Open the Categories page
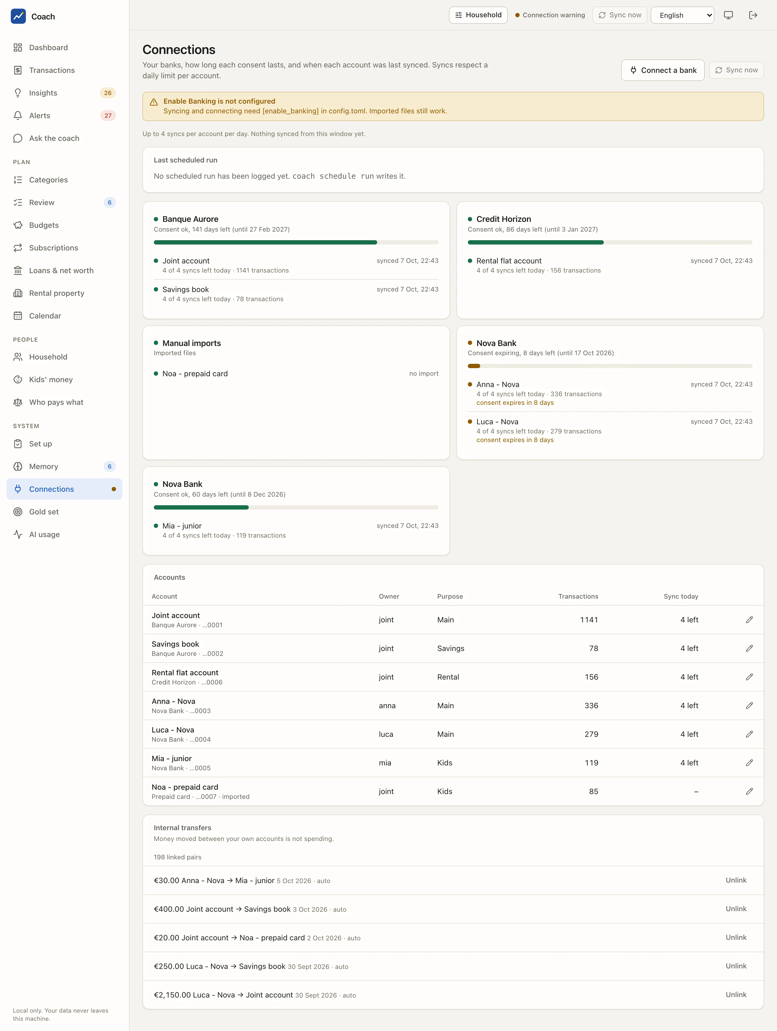This screenshot has width=777, height=1031. (x=64, y=180)
